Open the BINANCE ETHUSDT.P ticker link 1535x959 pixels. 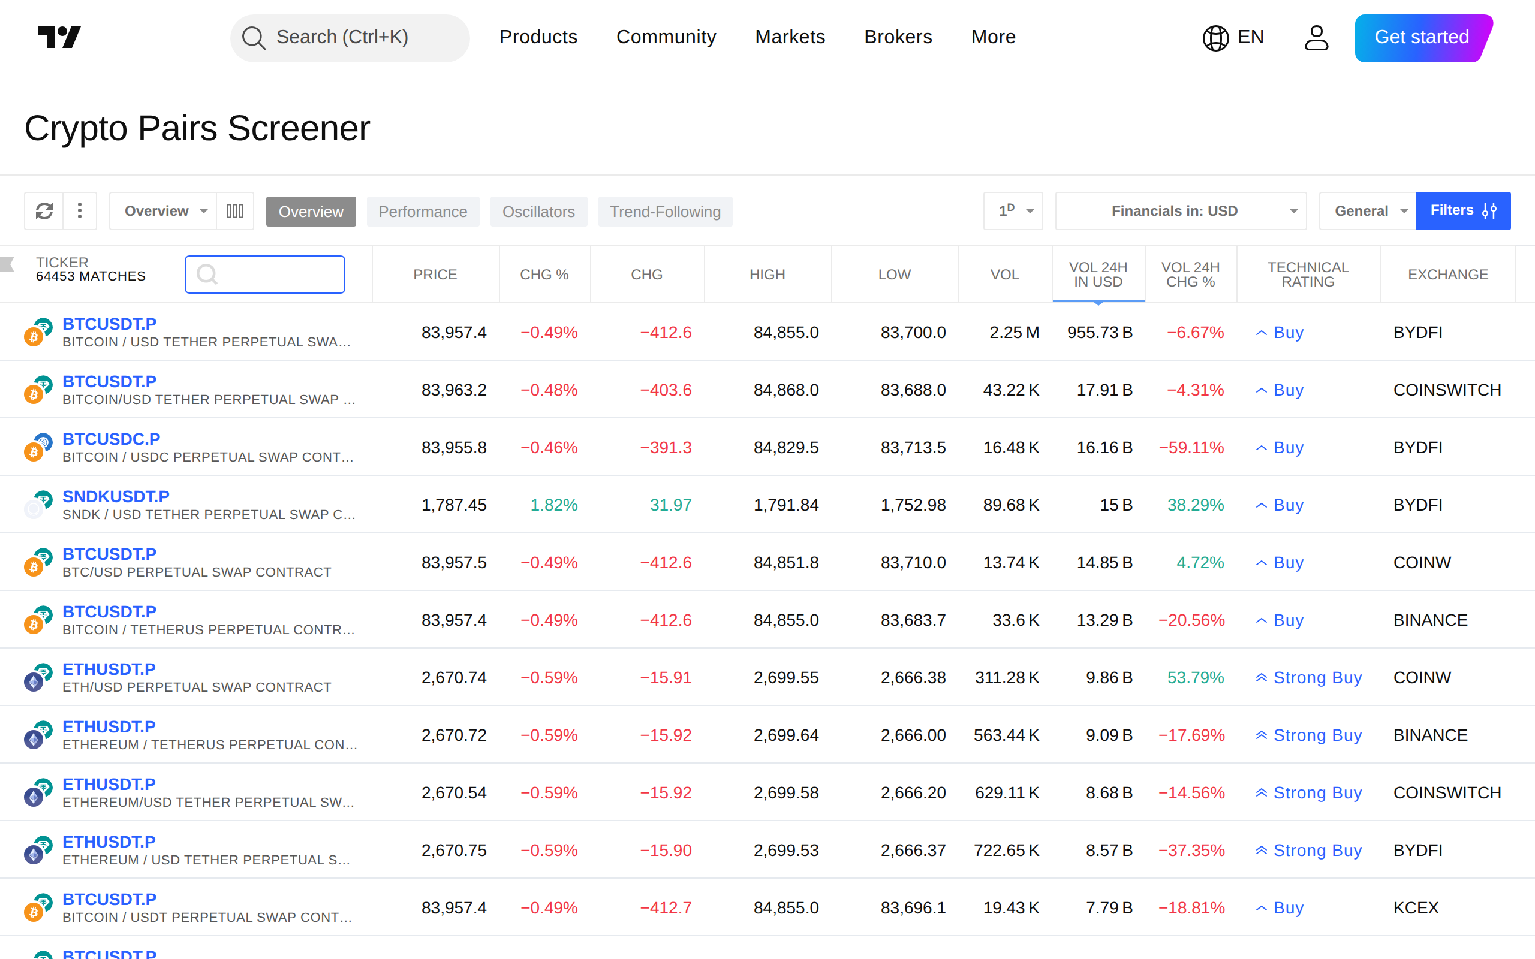coord(109,727)
